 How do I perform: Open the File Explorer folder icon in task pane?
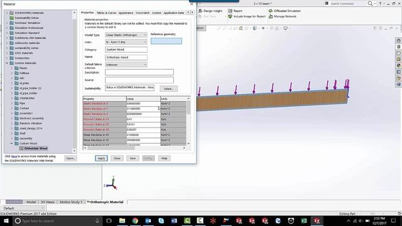(x=398, y=53)
